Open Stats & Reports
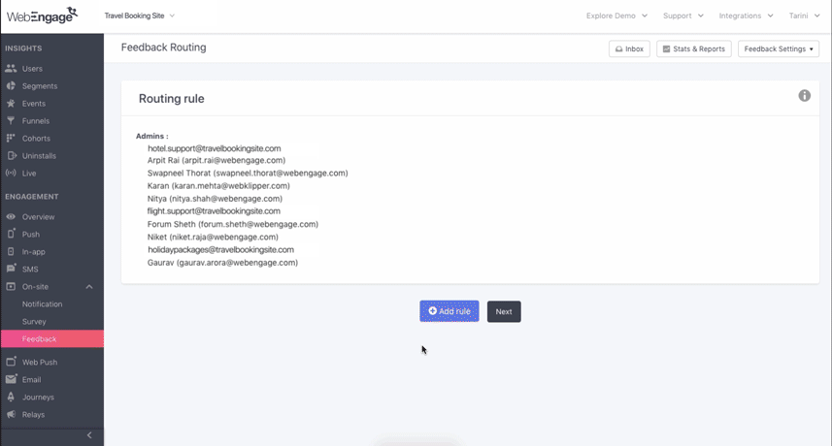 (693, 48)
